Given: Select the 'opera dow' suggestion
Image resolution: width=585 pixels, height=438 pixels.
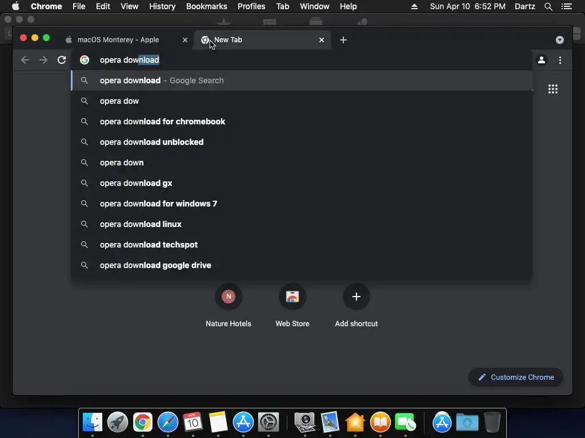Looking at the screenshot, I should coord(302,101).
